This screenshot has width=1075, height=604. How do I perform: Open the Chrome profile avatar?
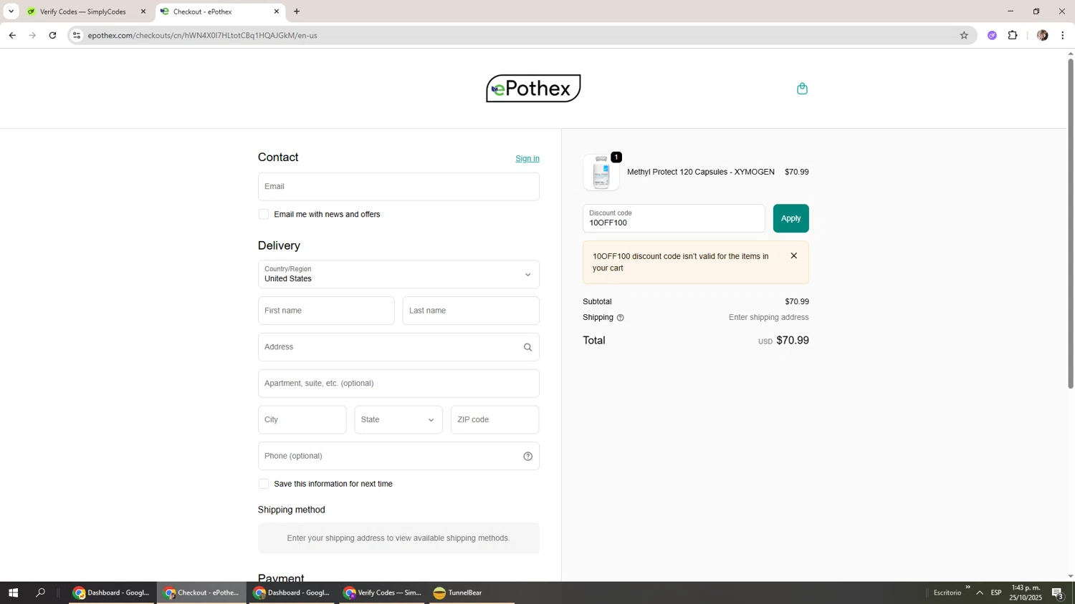(1042, 35)
